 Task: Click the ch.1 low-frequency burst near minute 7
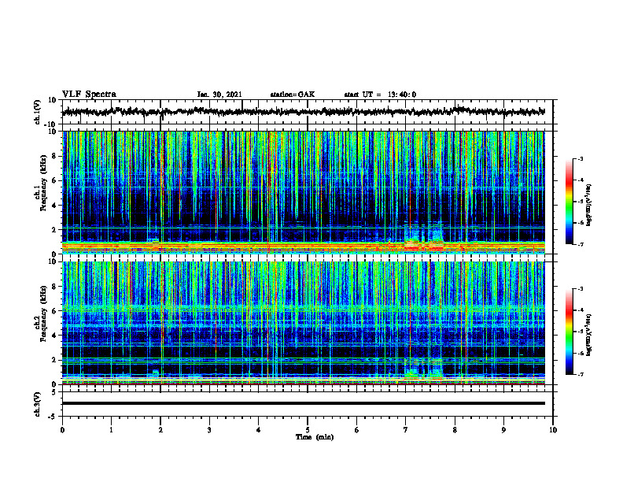coord(424,238)
